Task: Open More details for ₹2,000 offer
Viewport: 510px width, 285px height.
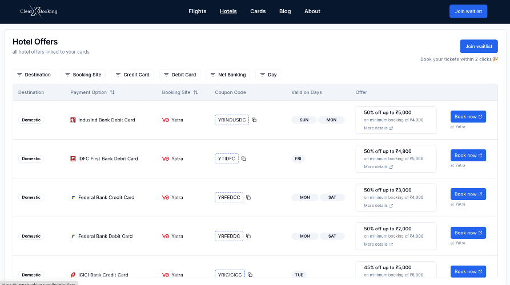Action: point(379,244)
